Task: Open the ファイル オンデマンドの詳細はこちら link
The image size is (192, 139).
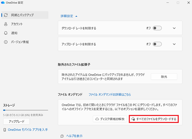Action: [x=110, y=94]
